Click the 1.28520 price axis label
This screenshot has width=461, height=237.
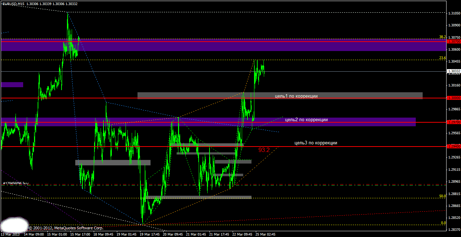(454, 218)
